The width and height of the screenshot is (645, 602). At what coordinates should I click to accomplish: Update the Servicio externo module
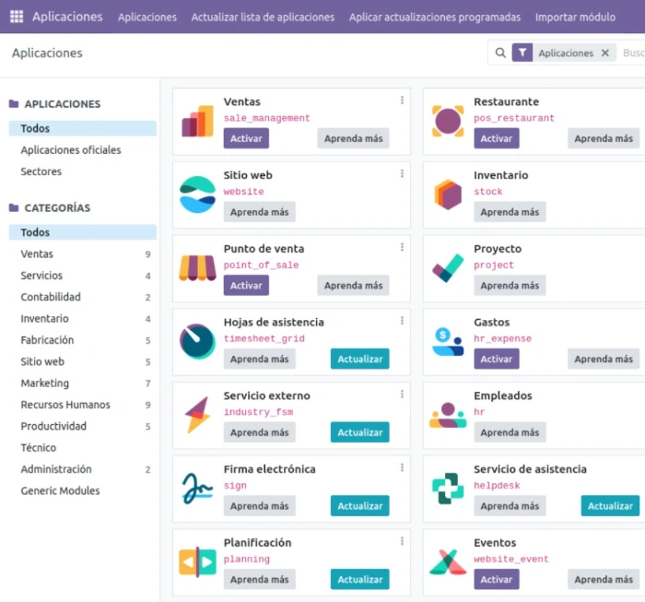pyautogui.click(x=359, y=432)
